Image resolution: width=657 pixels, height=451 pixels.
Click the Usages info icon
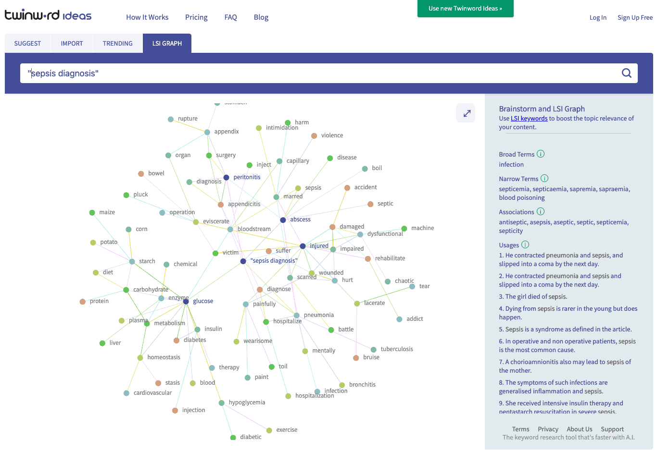(x=525, y=245)
